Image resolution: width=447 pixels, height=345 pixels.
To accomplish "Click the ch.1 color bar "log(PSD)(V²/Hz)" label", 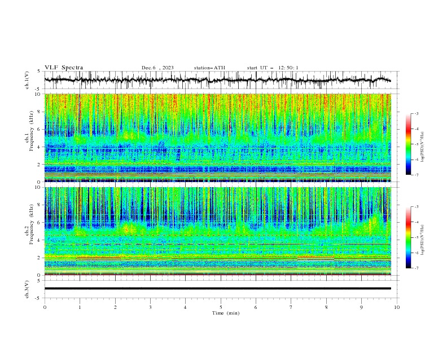I will tap(423, 147).
